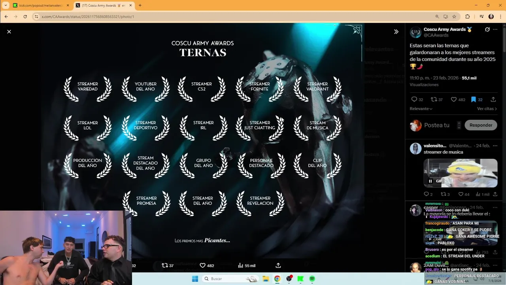Focus the Postea tu reply field
Viewport: 506px width, 285px height.
[437, 125]
